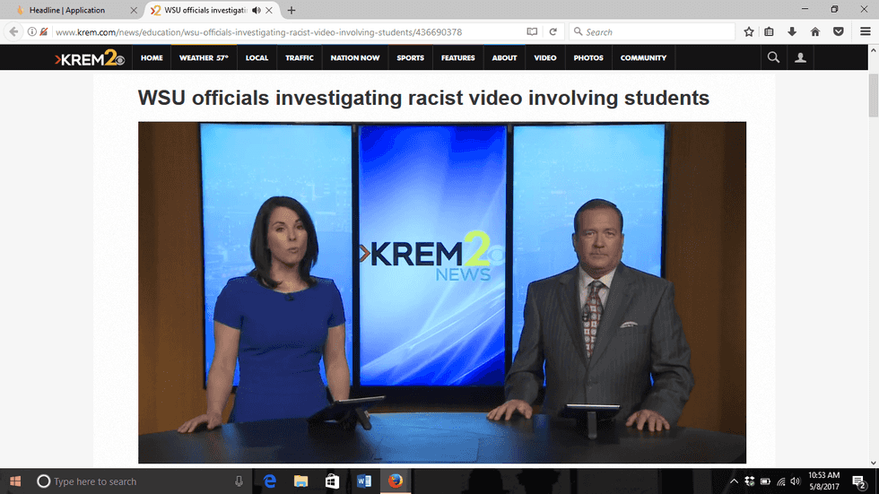Close the WSU officials tab
This screenshot has width=879, height=494.
[269, 10]
